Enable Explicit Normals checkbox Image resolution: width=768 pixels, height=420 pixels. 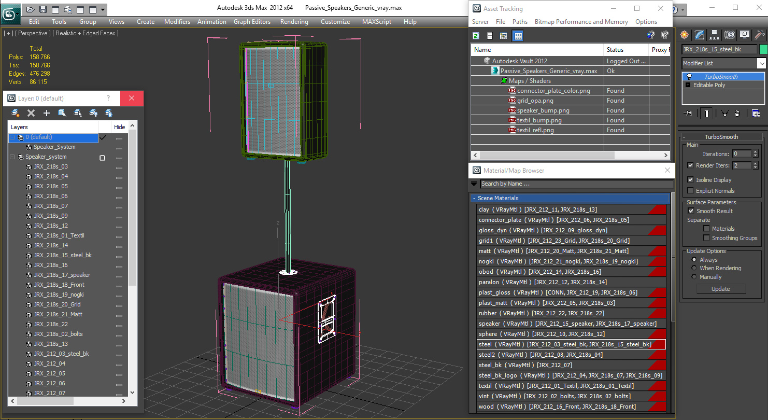(690, 191)
